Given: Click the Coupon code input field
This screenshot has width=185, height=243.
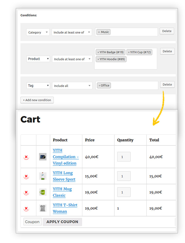Looking at the screenshot, I should coord(32,222).
